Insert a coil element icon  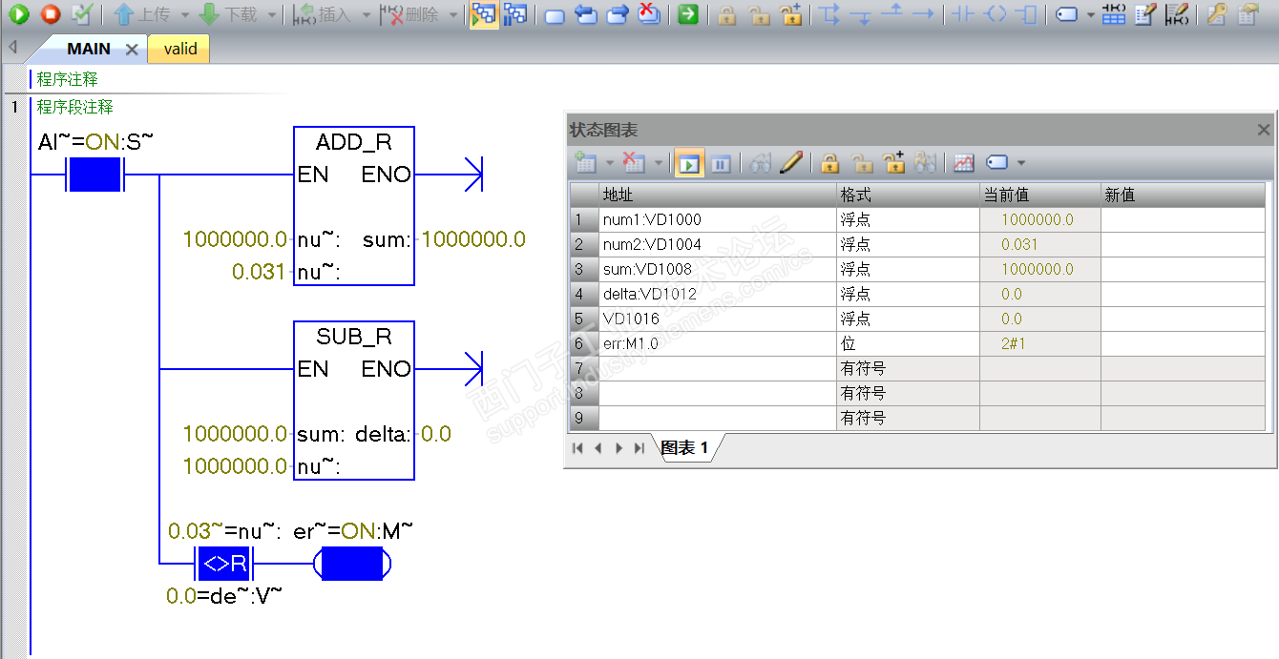[x=996, y=14]
